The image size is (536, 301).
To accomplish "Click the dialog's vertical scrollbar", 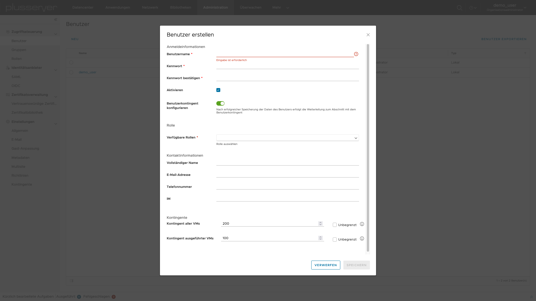I will tap(368, 148).
